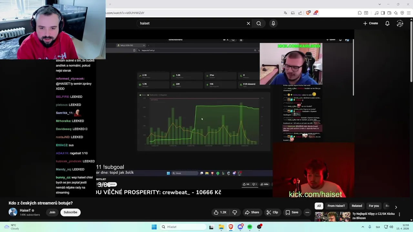The height and width of the screenshot is (232, 413).
Task: Open the Leo AI sparkle icon
Action: click(x=396, y=13)
